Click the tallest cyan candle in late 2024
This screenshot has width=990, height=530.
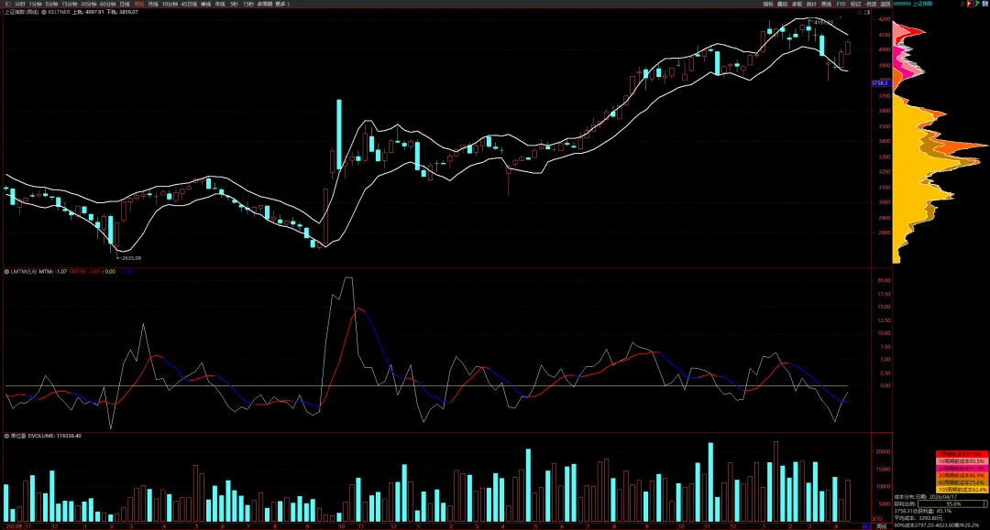pyautogui.click(x=339, y=134)
